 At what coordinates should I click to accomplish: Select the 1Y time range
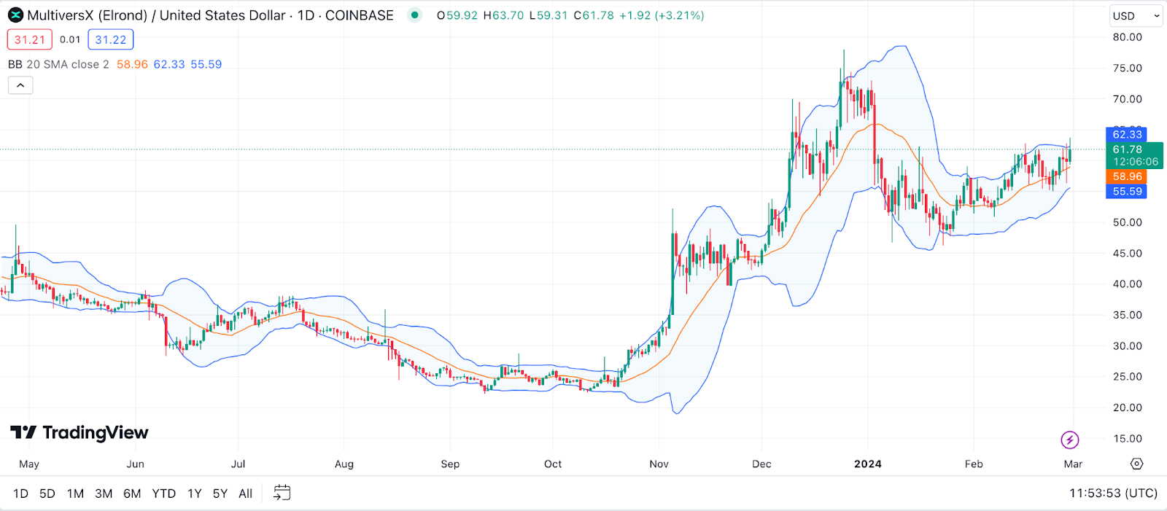pyautogui.click(x=195, y=494)
